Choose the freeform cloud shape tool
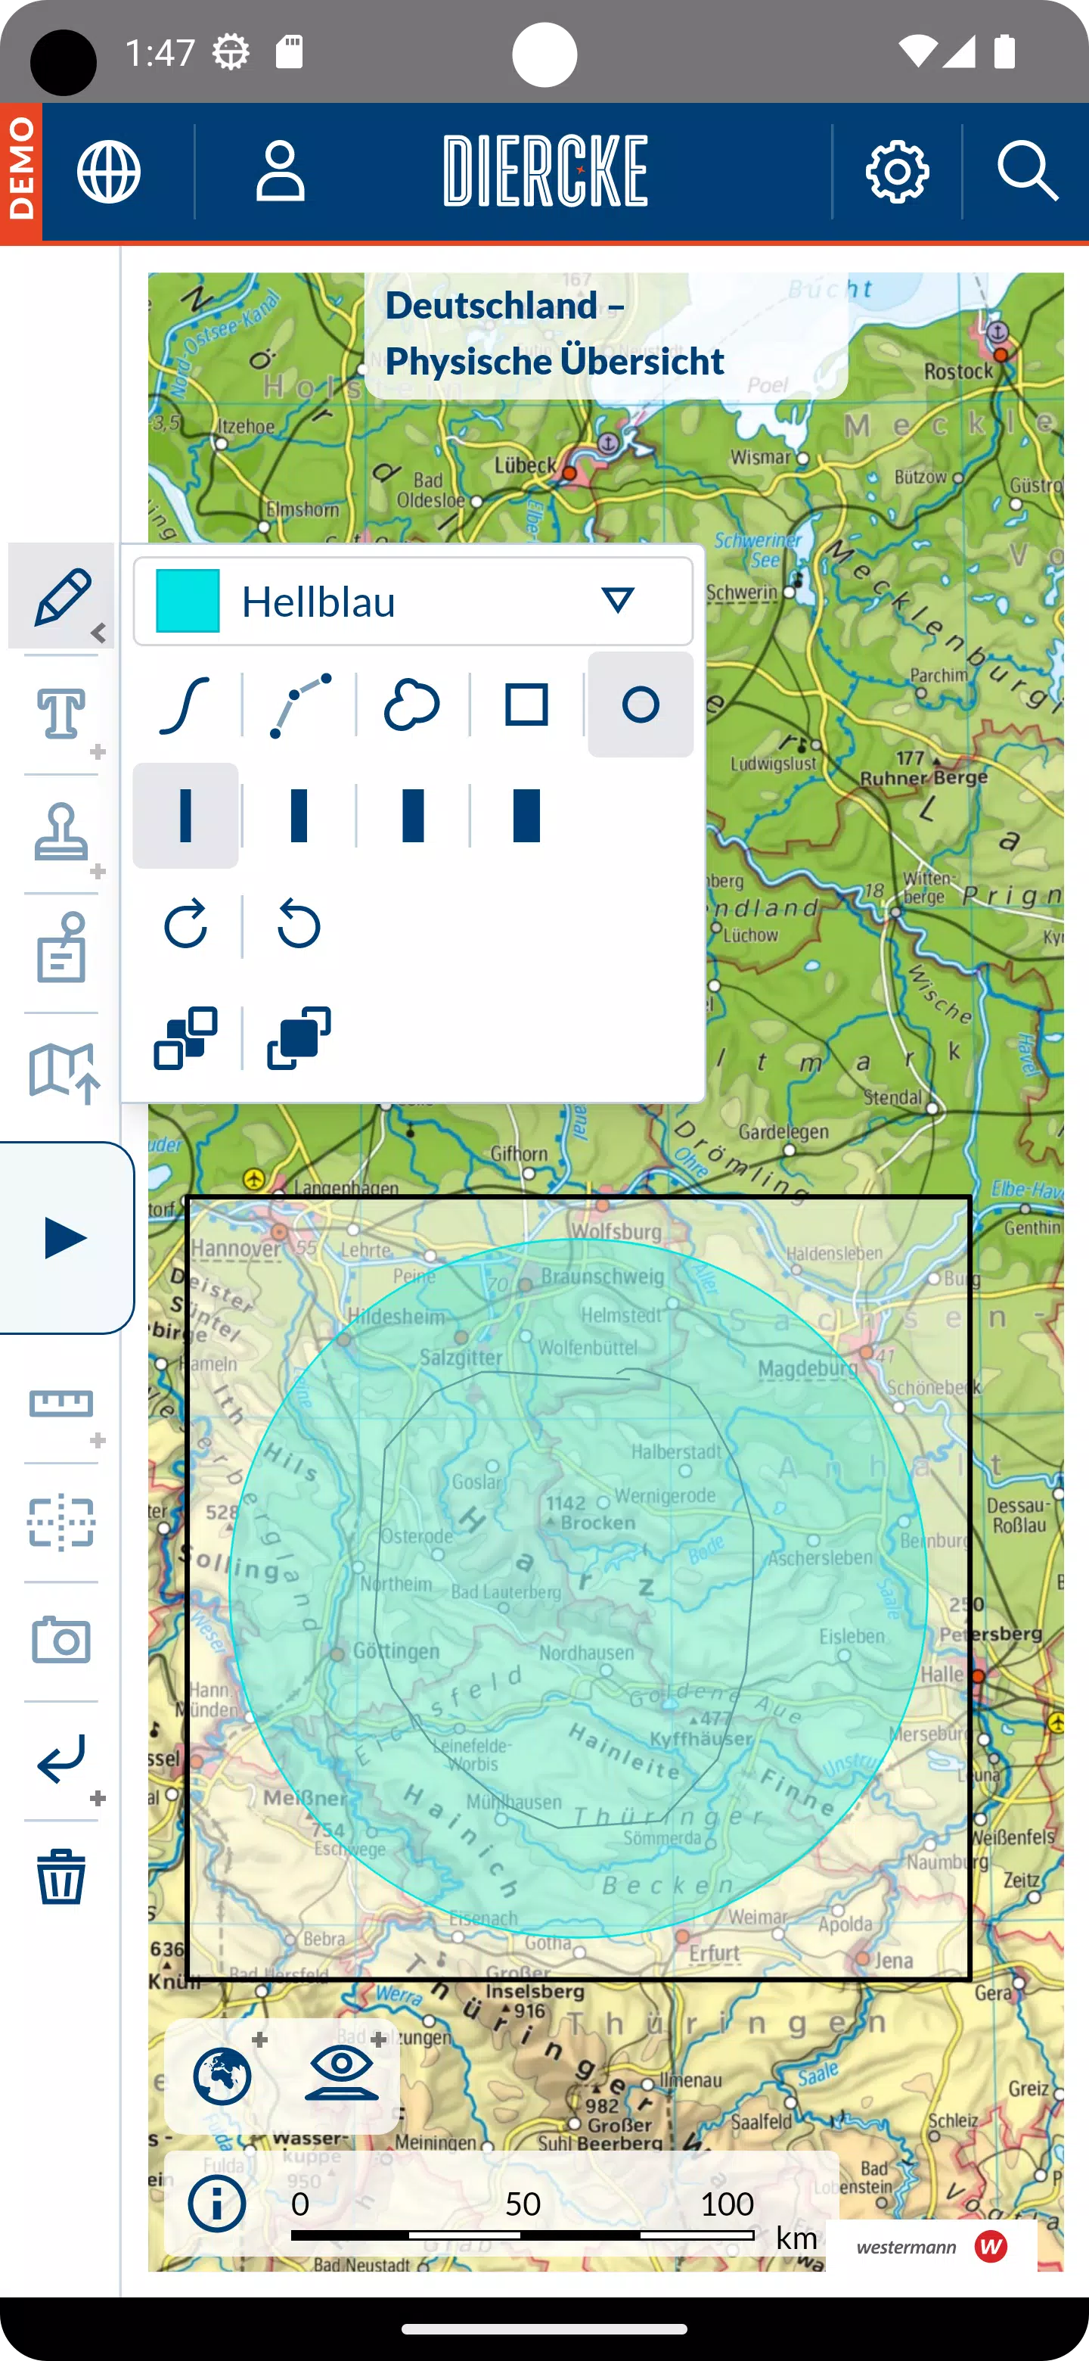 click(x=413, y=705)
